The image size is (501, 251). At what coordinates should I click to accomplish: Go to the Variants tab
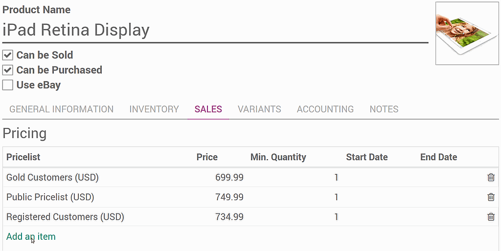click(259, 109)
